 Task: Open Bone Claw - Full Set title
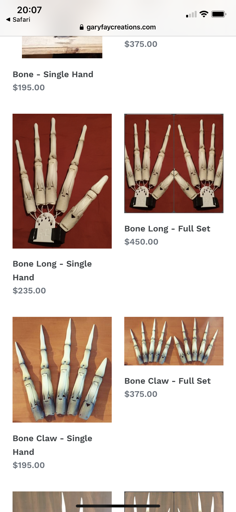pos(168,381)
